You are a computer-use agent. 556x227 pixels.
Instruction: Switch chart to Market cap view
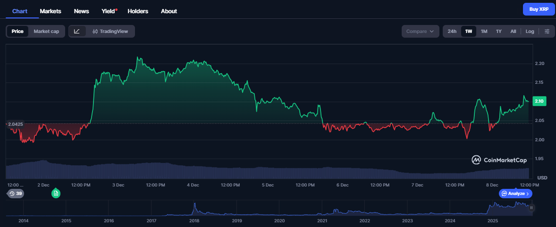[x=46, y=32]
